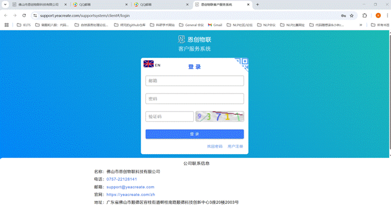
Task: Reload the page
Action: point(24,16)
